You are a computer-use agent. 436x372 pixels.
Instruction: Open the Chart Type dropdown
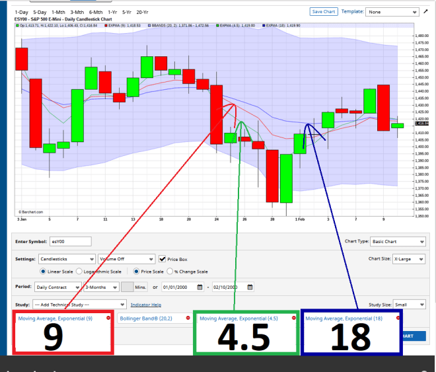(x=398, y=241)
